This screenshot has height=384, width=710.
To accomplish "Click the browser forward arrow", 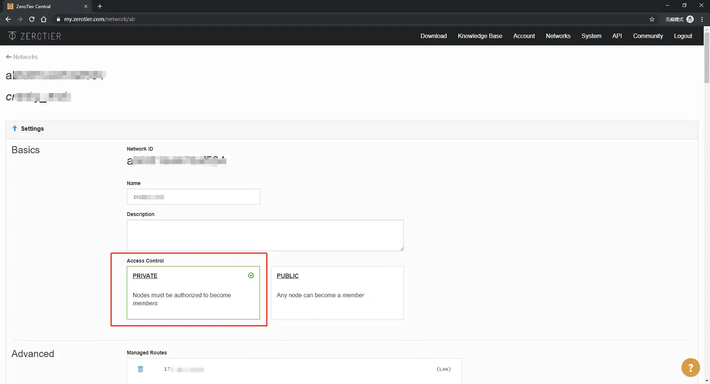I will (20, 19).
